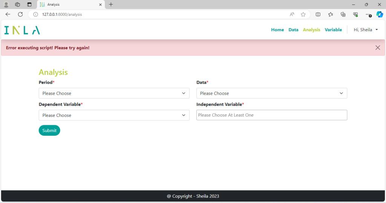The image size is (386, 203).
Task: Open the Copilot icon in browser toolbar
Action: click(x=380, y=15)
